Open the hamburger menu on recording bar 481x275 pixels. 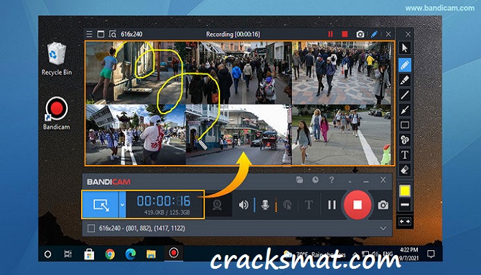click(89, 34)
